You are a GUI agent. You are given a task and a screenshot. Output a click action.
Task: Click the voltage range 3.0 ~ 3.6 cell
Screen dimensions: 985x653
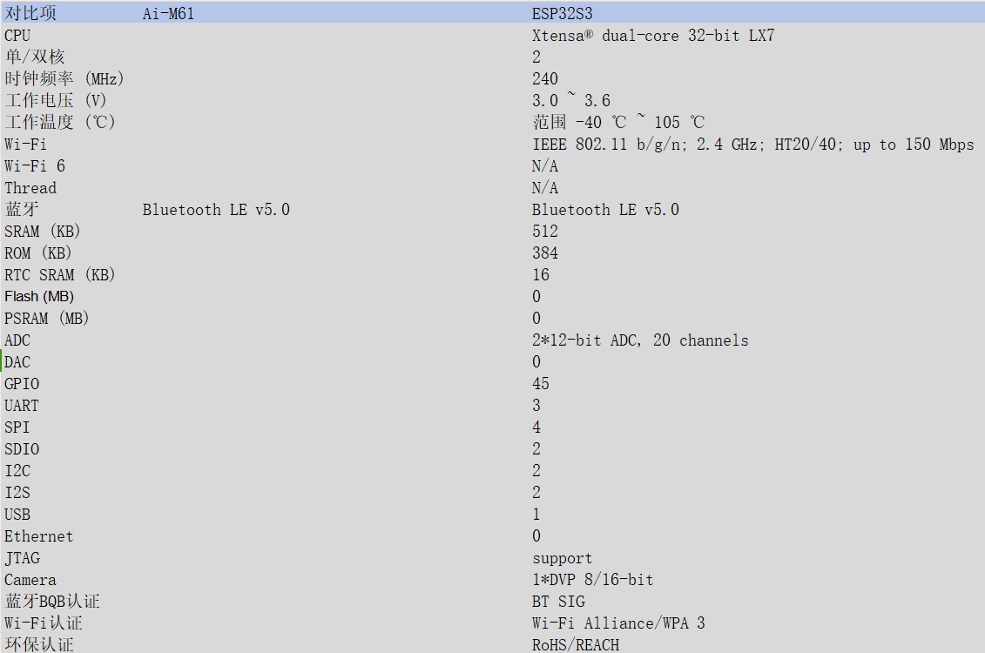(x=571, y=100)
